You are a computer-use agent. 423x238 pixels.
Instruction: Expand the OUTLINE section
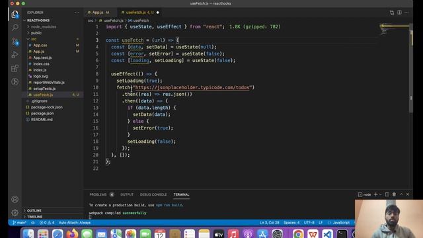pos(34,210)
